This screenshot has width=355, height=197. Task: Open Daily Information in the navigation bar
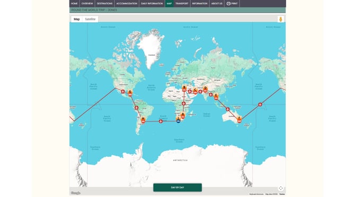pos(152,3)
